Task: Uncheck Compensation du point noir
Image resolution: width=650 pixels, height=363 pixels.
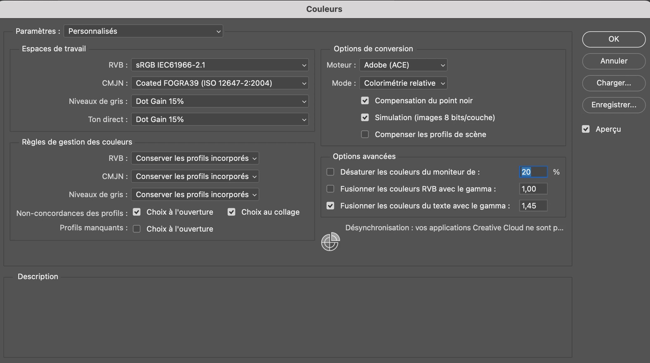Action: click(x=365, y=101)
